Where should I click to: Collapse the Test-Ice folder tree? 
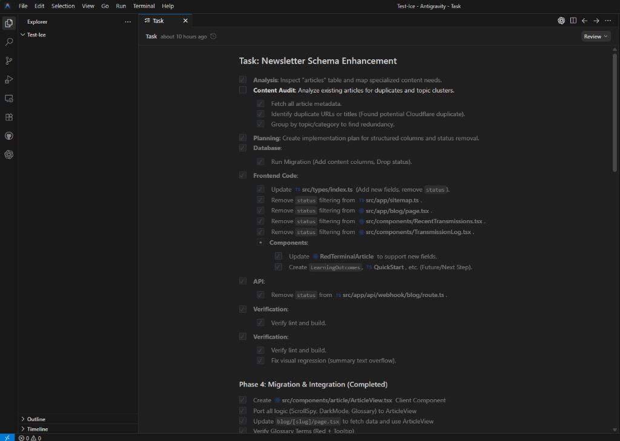point(23,35)
